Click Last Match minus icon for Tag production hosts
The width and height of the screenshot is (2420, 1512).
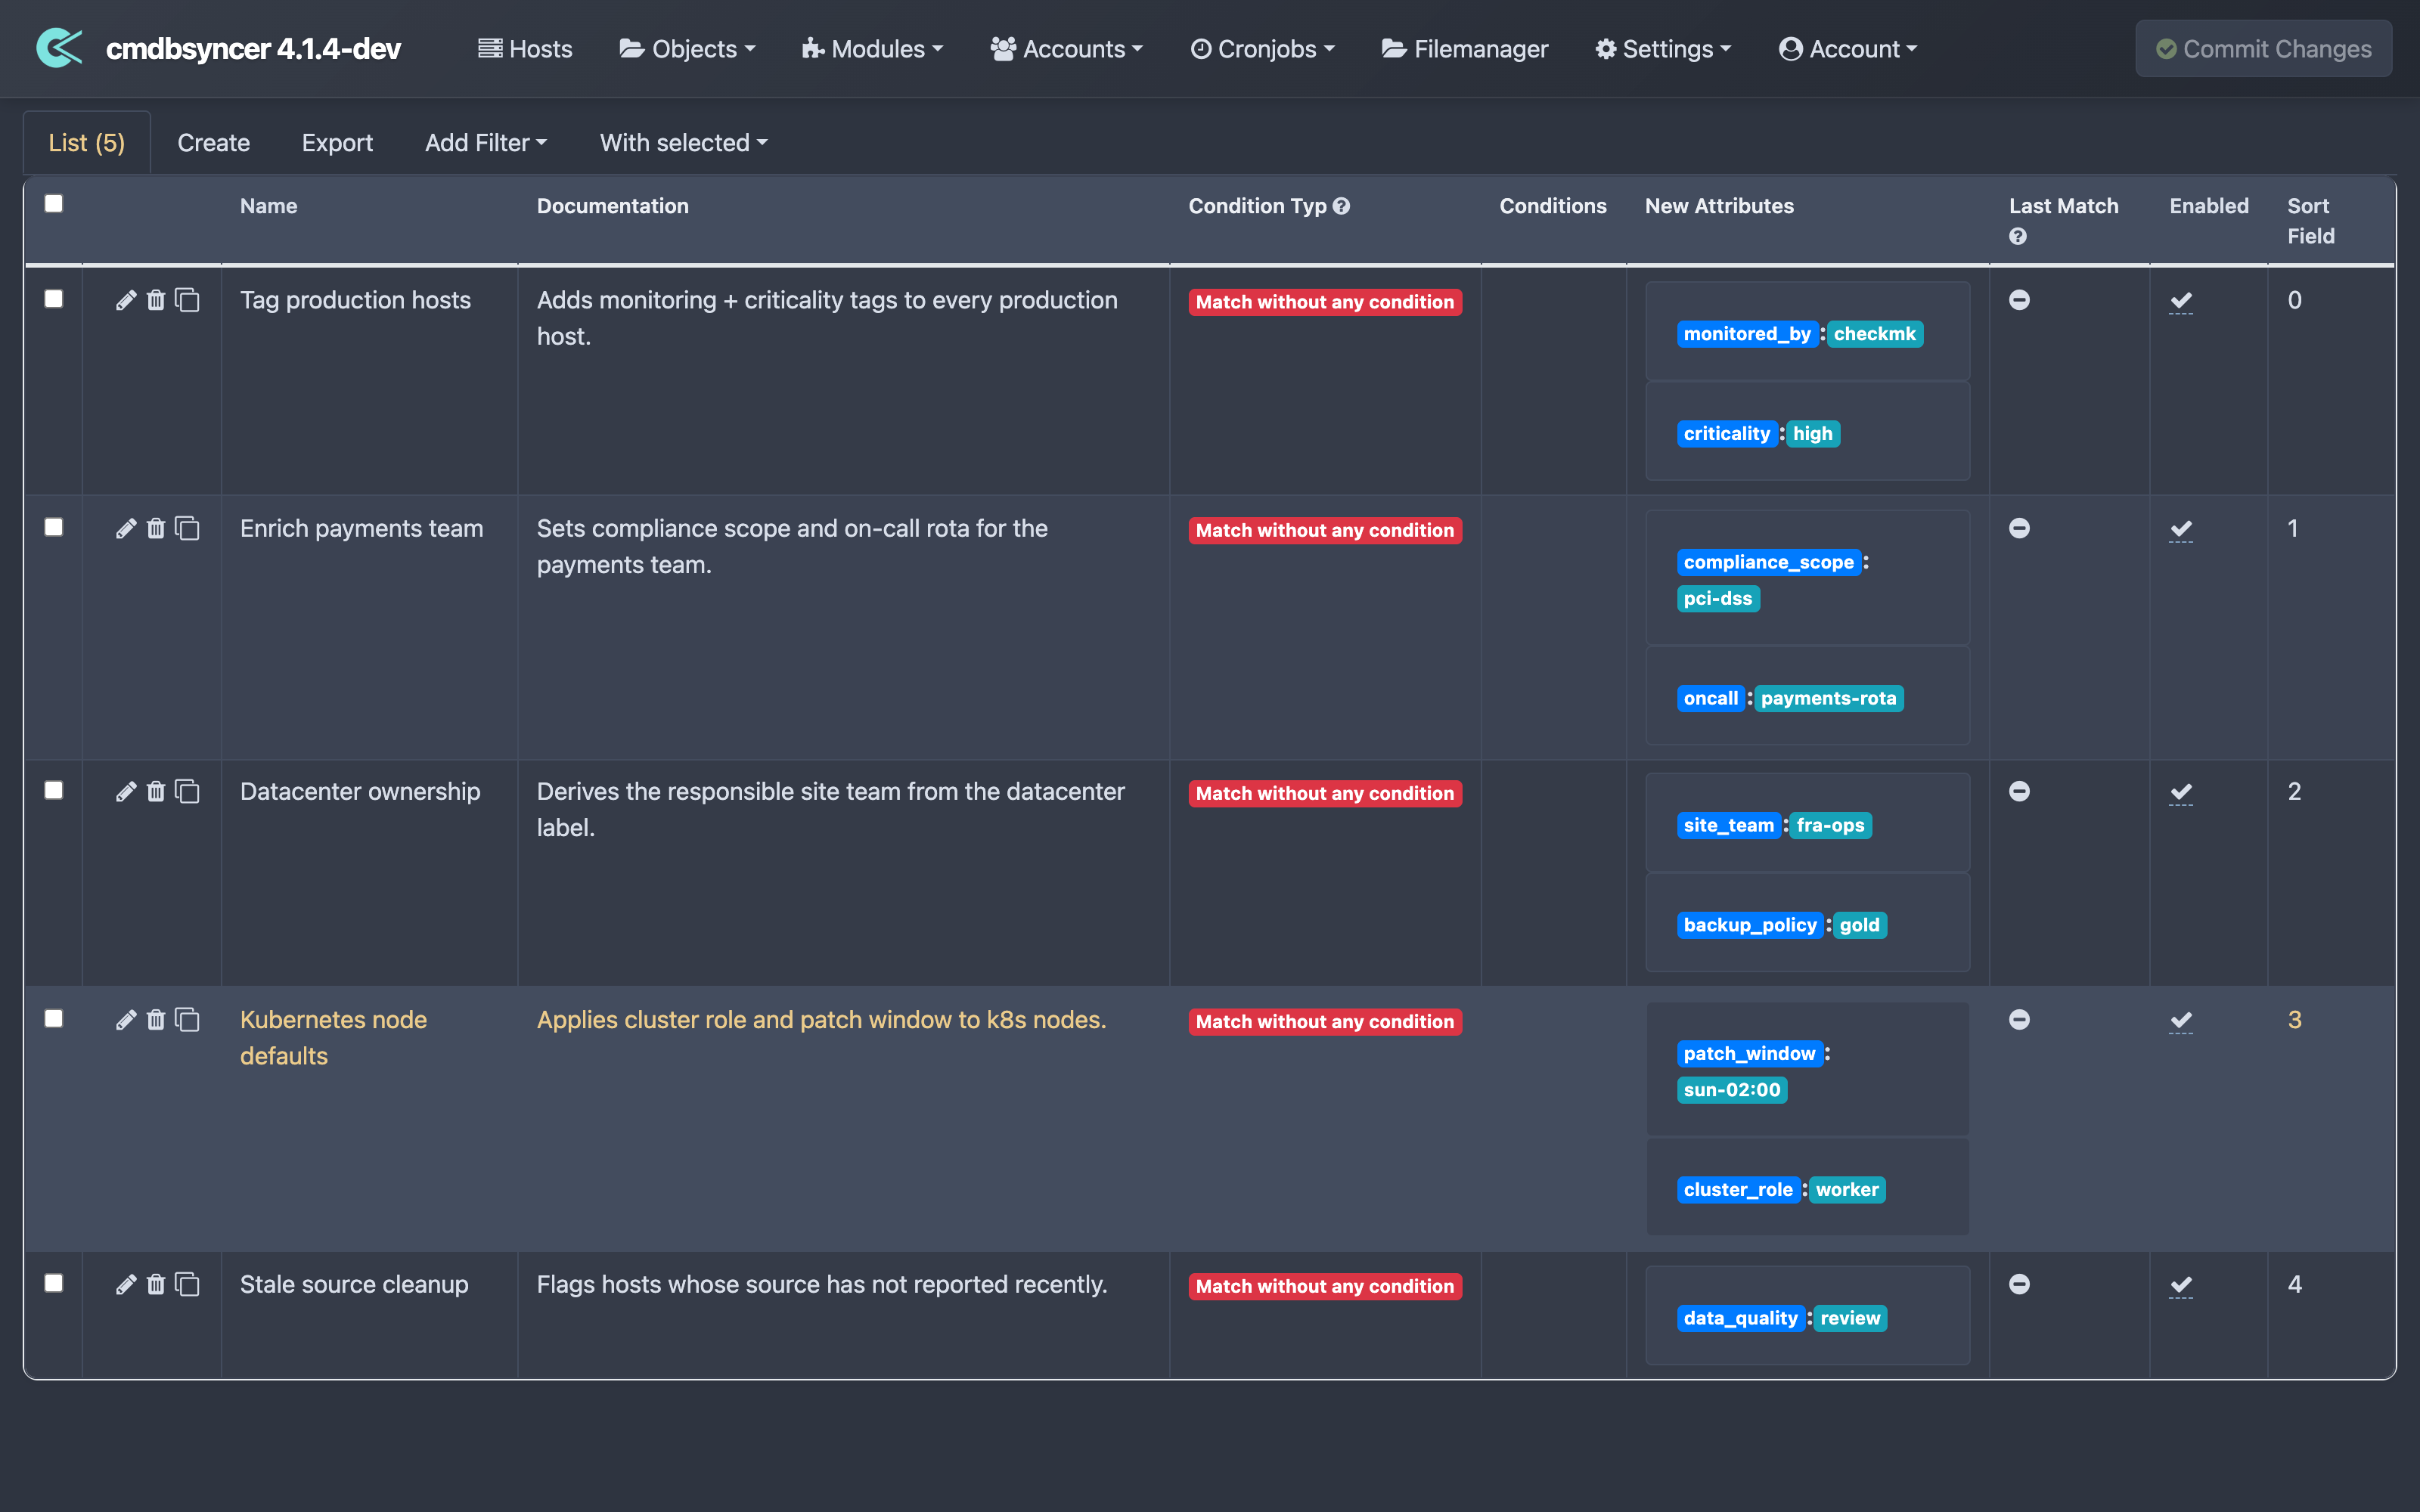point(2019,300)
